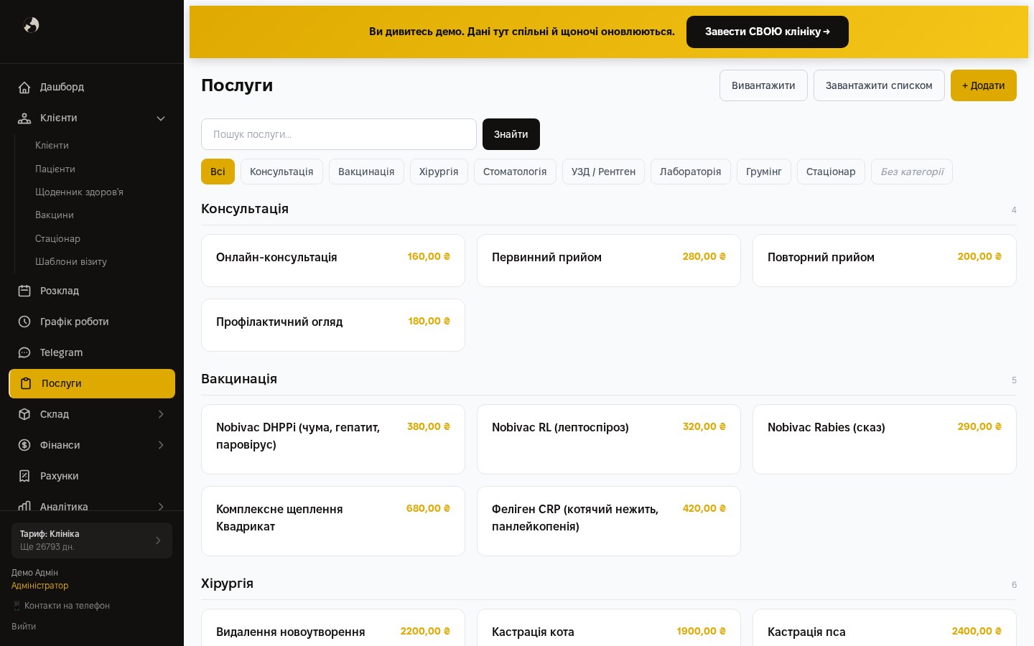Click the dollar coin icon next to Фінанси

(x=24, y=445)
